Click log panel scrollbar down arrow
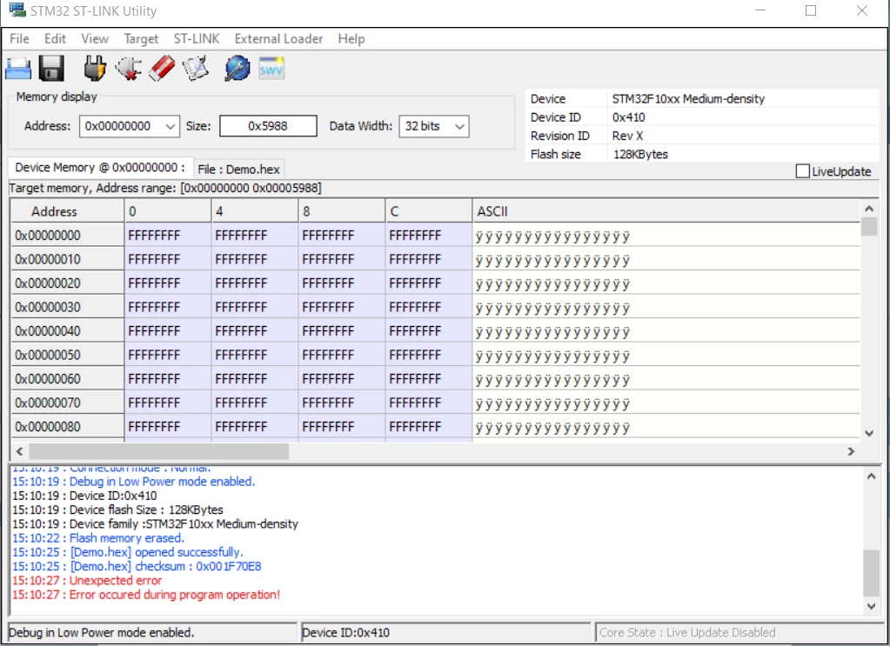 point(871,606)
